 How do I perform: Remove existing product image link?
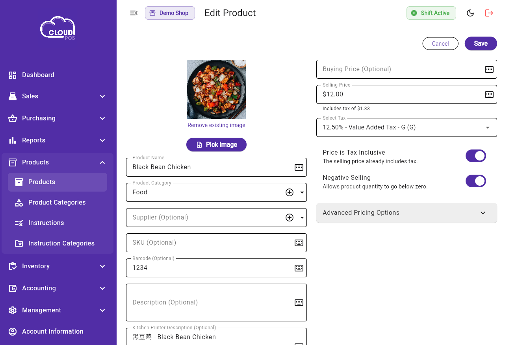point(216,125)
